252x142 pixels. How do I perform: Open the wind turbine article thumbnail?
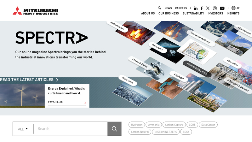(x=22, y=96)
